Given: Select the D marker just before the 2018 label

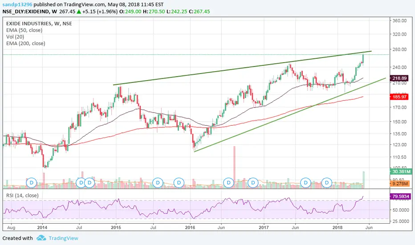Looking at the screenshot, I should tap(327, 183).
